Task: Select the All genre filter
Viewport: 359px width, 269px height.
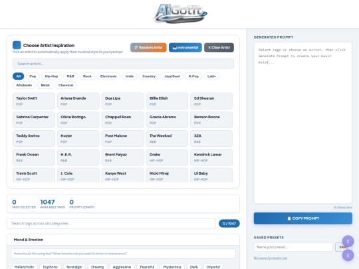Action: 19,76
